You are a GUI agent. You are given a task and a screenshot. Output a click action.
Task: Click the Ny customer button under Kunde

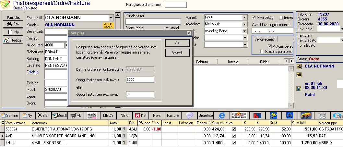click(13, 32)
